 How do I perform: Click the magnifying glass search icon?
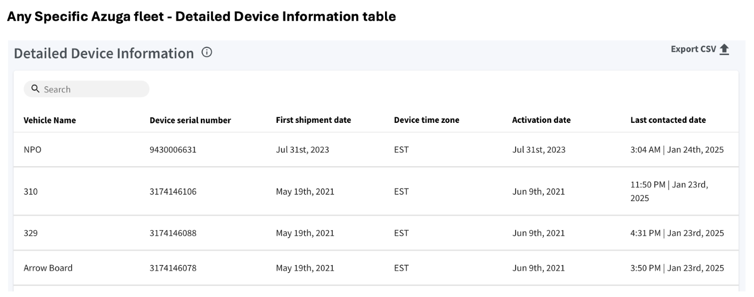click(x=35, y=88)
